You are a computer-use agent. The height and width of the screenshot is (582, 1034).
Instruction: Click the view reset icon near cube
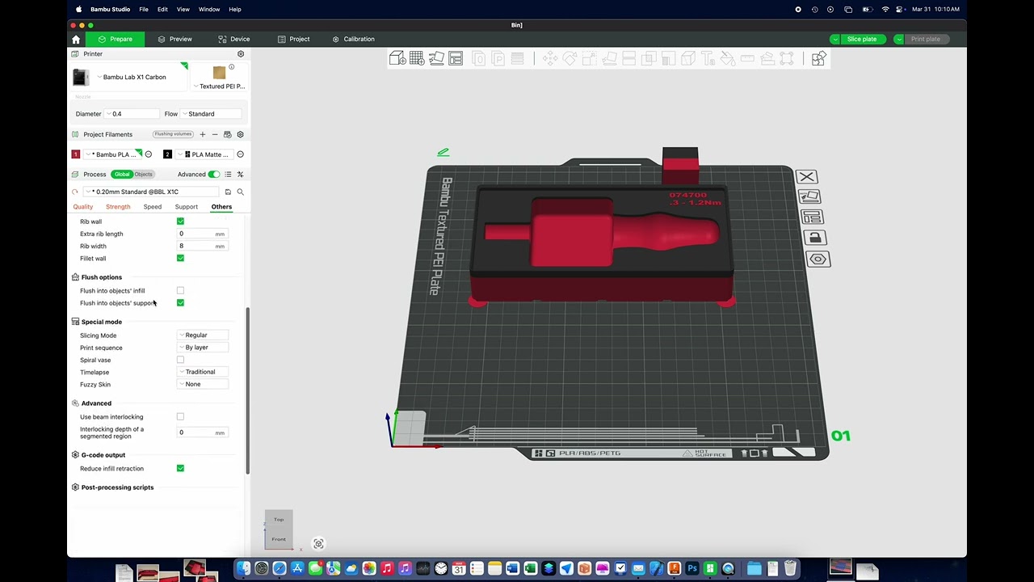(x=318, y=544)
